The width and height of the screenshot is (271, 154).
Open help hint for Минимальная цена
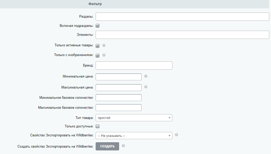pos(146,76)
